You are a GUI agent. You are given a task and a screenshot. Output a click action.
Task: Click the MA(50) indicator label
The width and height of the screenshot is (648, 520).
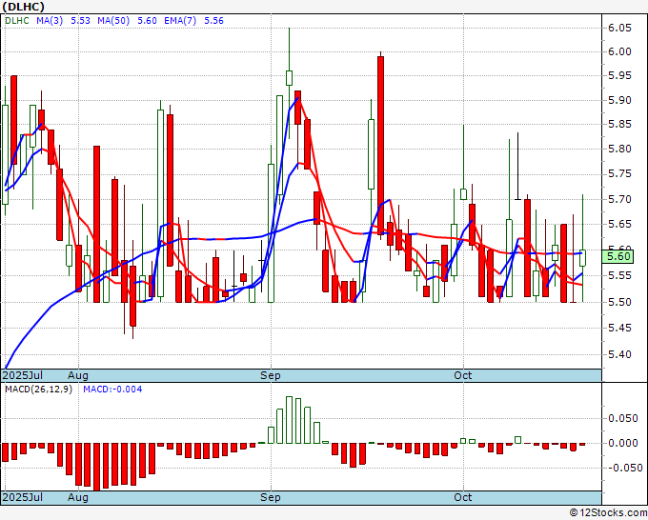click(113, 21)
